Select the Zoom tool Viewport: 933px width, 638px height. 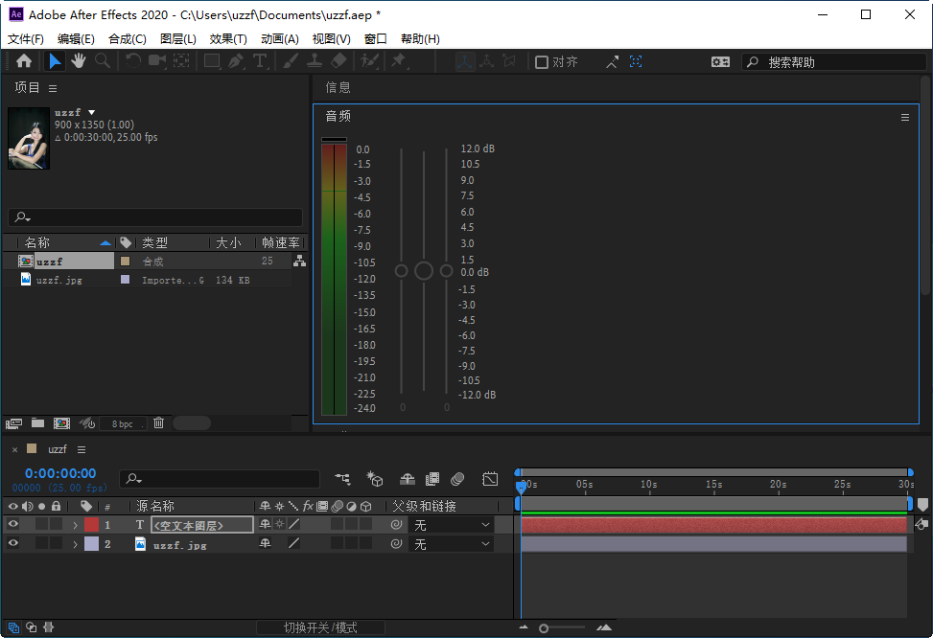(x=103, y=60)
